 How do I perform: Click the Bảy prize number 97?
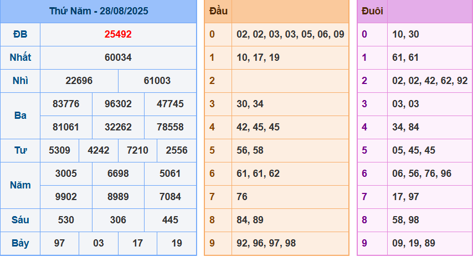pyautogui.click(x=59, y=243)
